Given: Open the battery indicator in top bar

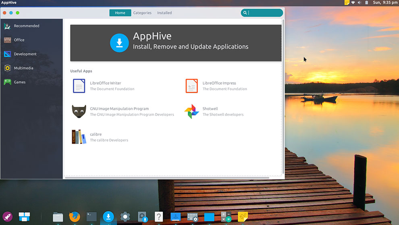Looking at the screenshot, I should [367, 2].
